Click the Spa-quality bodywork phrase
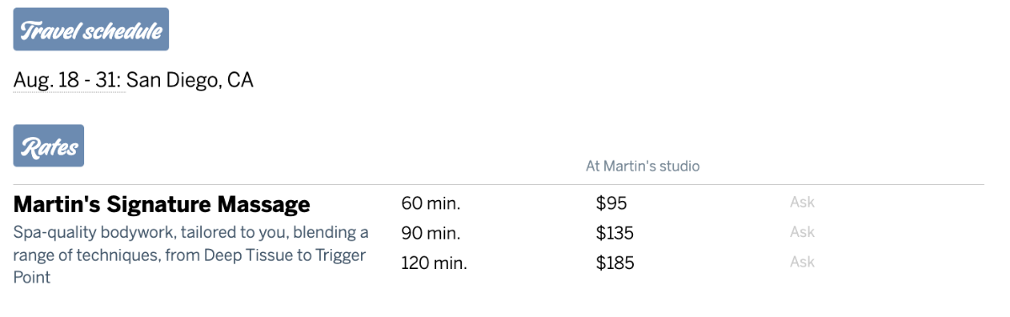 tap(92, 232)
